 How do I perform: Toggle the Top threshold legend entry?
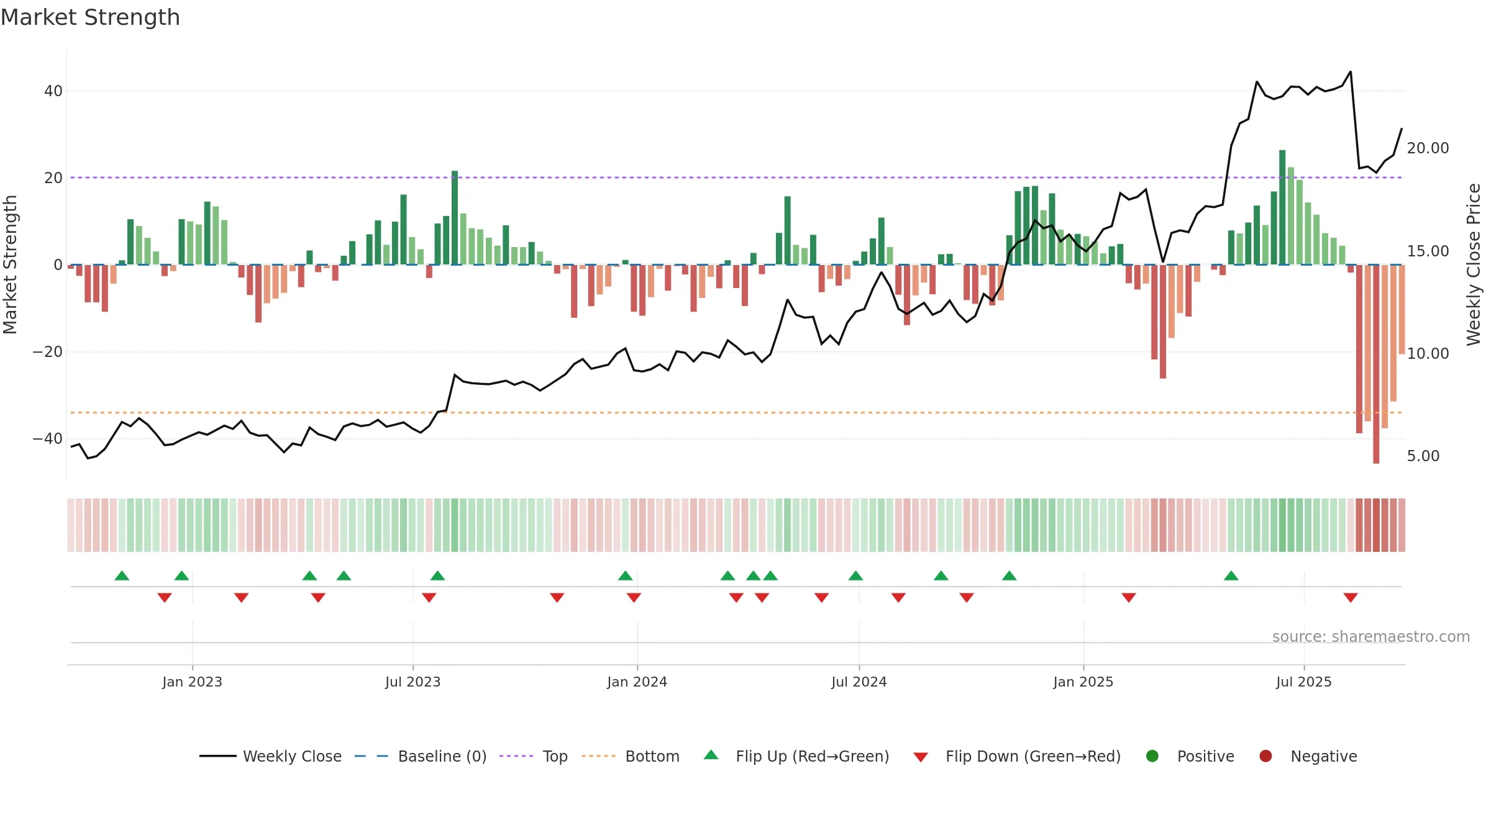pos(534,756)
